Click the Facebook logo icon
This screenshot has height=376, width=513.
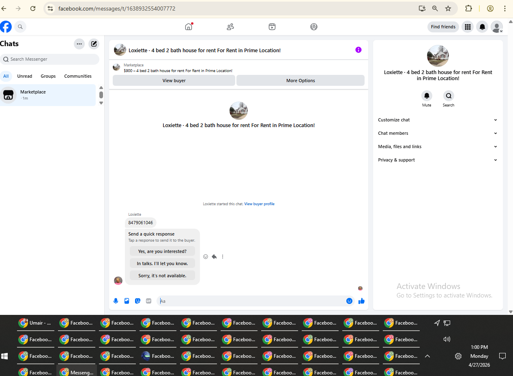[6, 27]
